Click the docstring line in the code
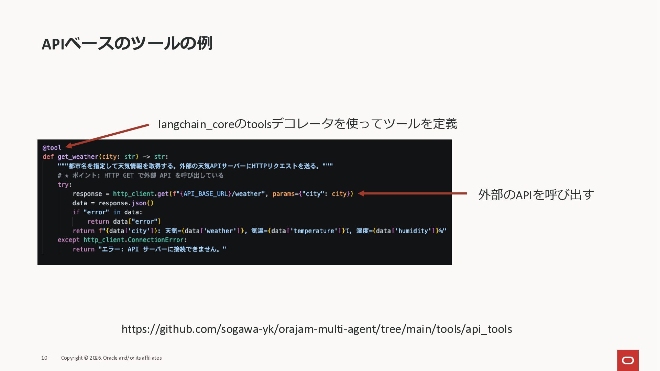The height and width of the screenshot is (371, 660). point(195,166)
